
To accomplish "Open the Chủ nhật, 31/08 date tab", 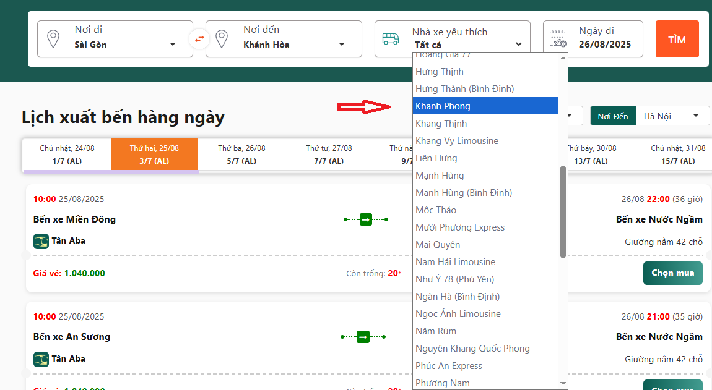I will pyautogui.click(x=678, y=155).
